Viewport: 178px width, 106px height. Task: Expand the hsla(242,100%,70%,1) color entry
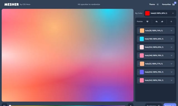tap(172, 72)
